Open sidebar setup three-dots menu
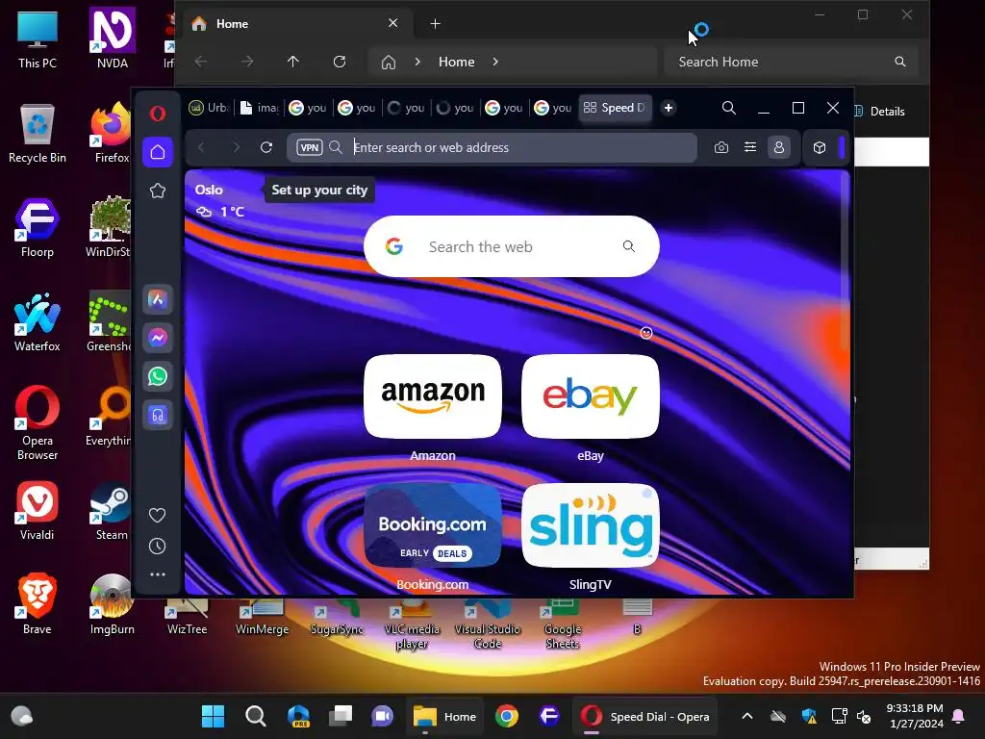This screenshot has width=985, height=739. tap(157, 574)
